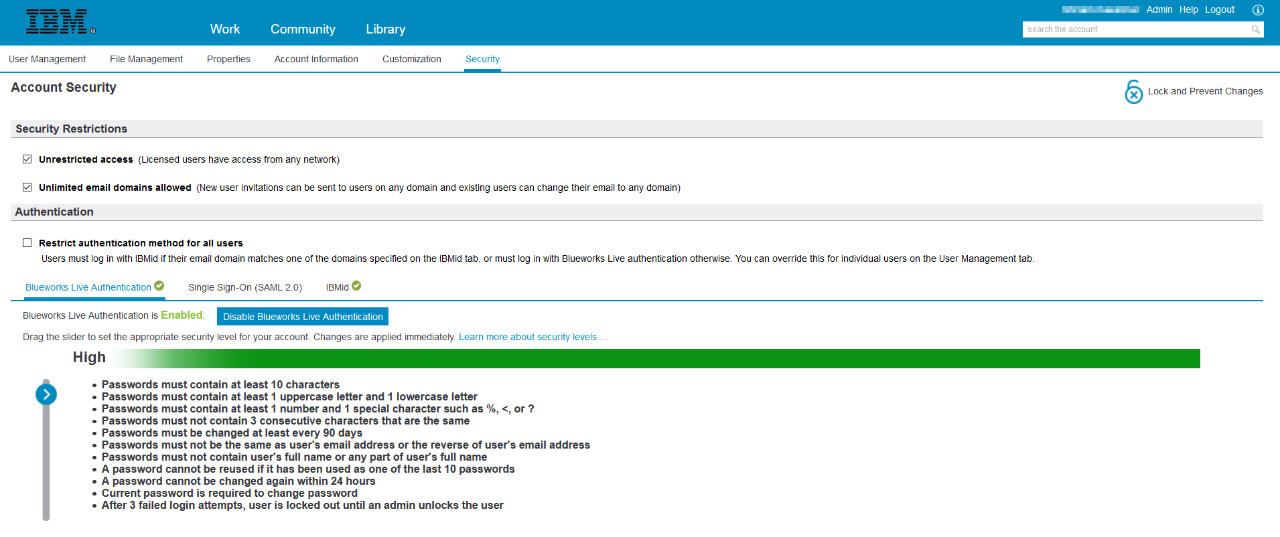1280x537 pixels.
Task: Select the Security tab
Action: coord(482,59)
